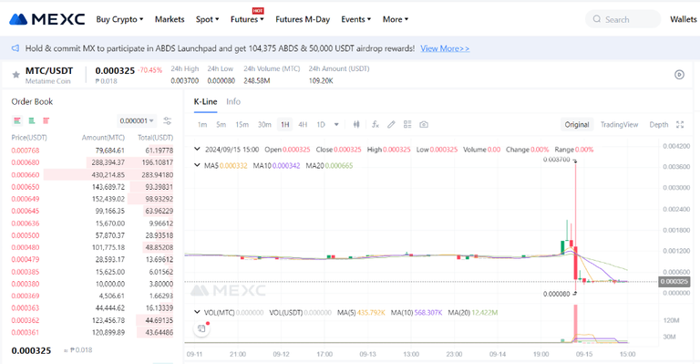This screenshot has width=700, height=364.
Task: Collapse the VOL(MTC) indicator row
Action: tap(197, 312)
